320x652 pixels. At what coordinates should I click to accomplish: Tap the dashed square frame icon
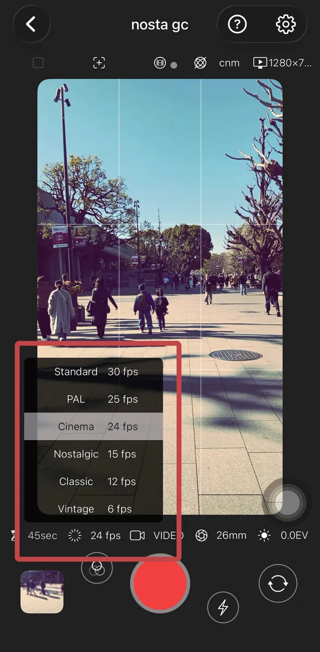(x=38, y=63)
